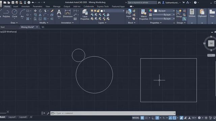Click the Text annotation tool
The image size is (216, 121).
click(59, 13)
